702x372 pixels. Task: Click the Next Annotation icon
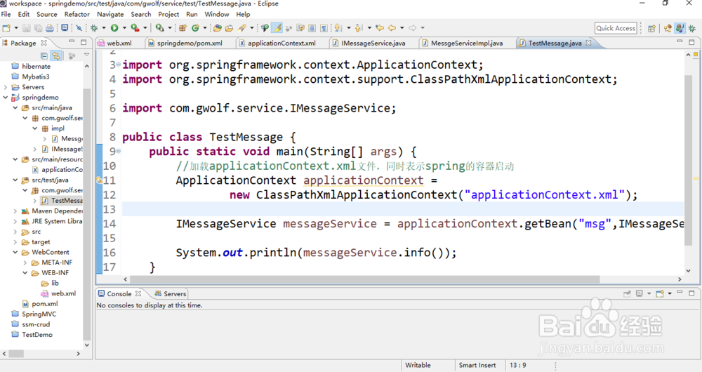click(337, 28)
